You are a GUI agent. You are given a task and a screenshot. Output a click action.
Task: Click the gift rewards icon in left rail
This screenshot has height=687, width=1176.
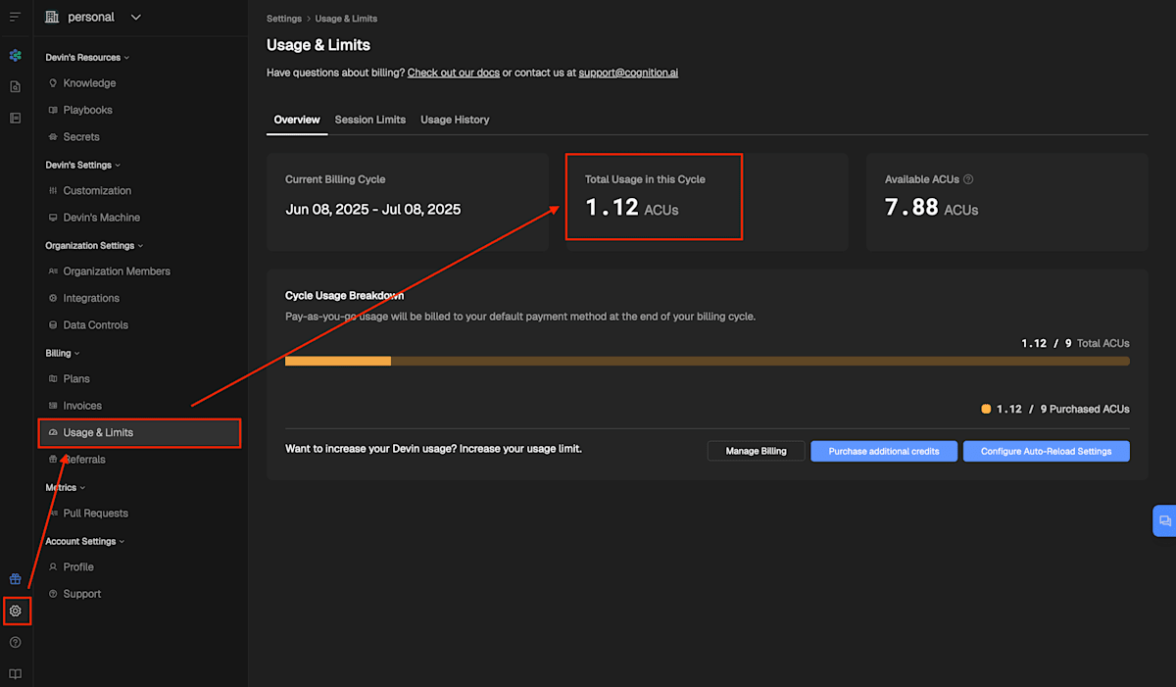pyautogui.click(x=15, y=579)
